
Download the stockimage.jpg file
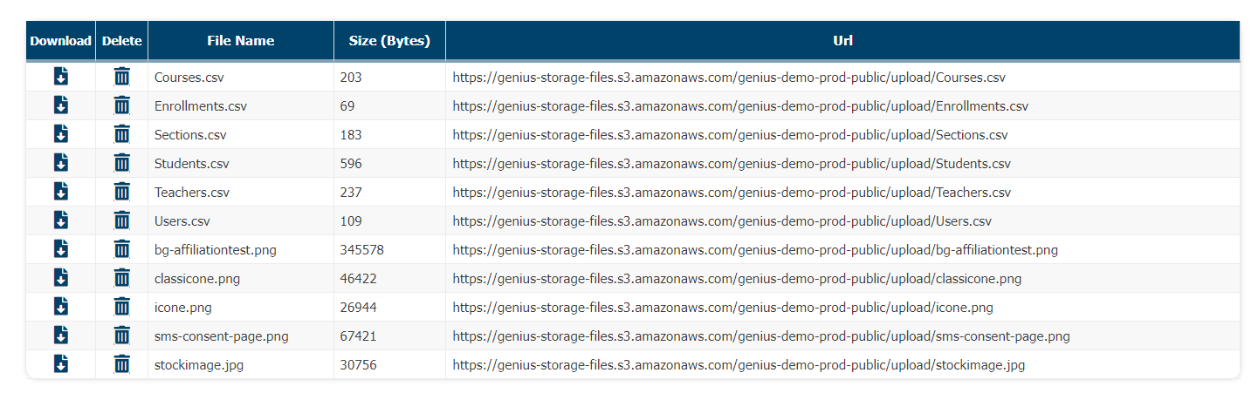coord(60,364)
